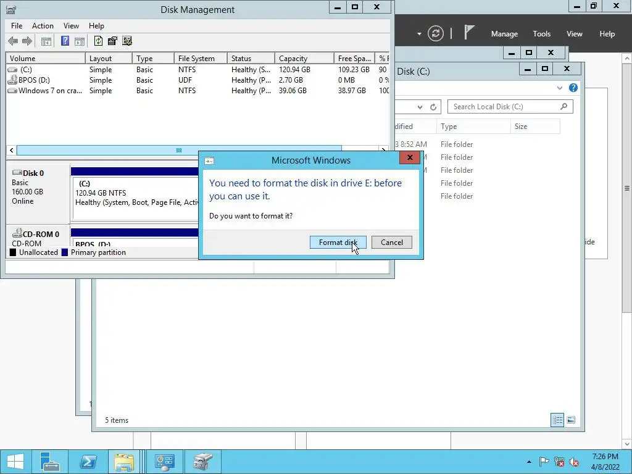
Task: Click the Action Center flag in system tray
Action: (543, 462)
